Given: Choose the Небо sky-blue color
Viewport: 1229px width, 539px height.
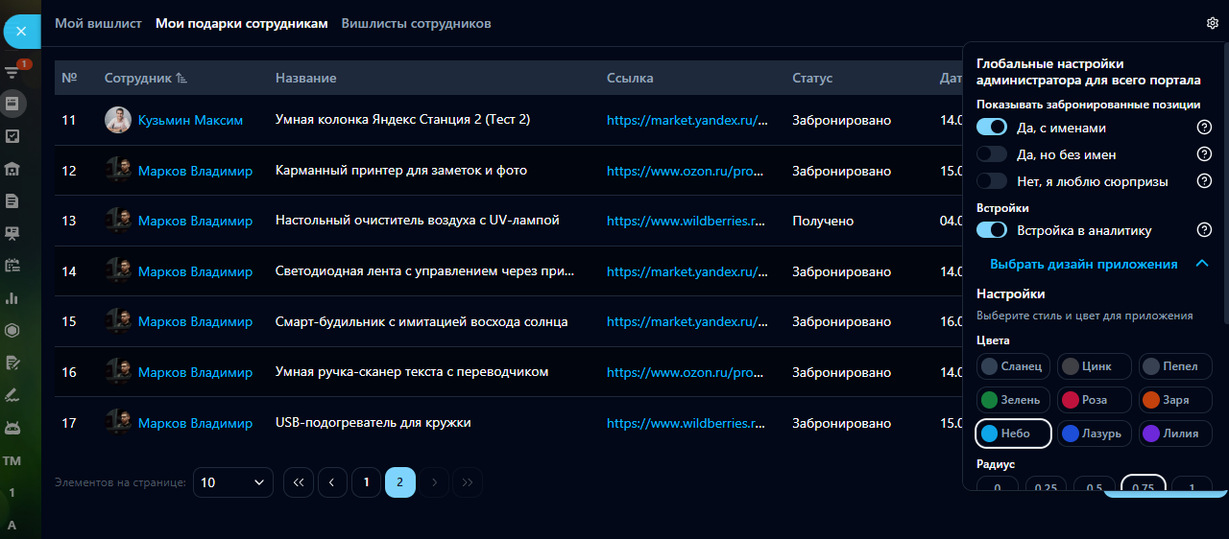Looking at the screenshot, I should pyautogui.click(x=1014, y=434).
